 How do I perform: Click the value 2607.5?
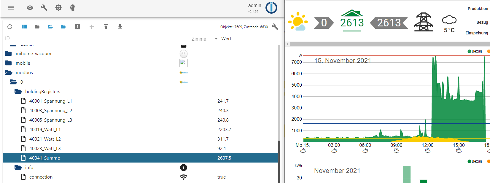[224, 158]
